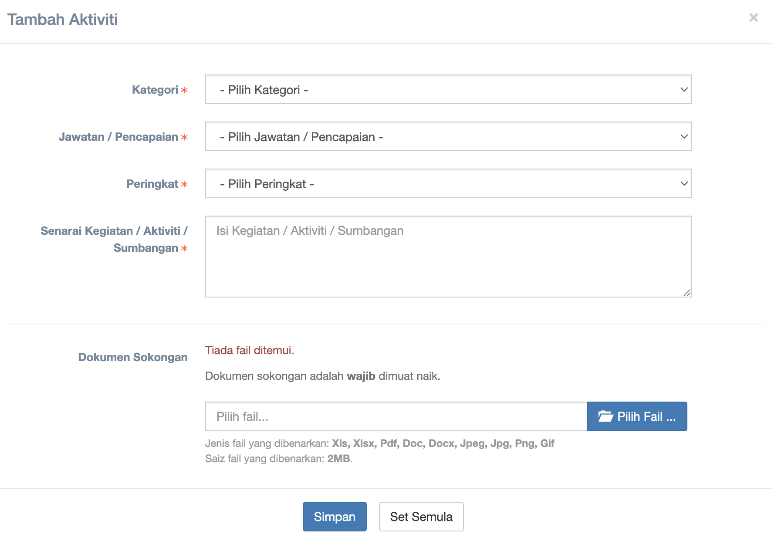Click the Dokumen Sokongan label

(x=133, y=357)
